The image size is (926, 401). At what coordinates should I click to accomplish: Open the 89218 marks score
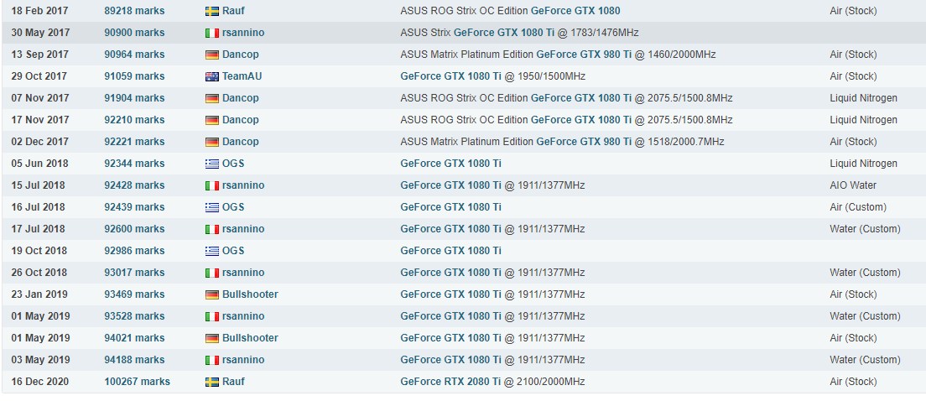point(135,11)
